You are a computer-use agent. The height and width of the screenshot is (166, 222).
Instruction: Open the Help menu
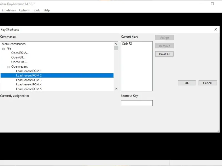pyautogui.click(x=47, y=10)
